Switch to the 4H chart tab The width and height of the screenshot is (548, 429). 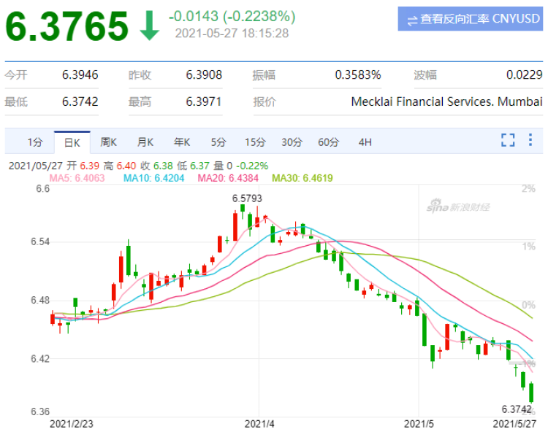point(365,142)
